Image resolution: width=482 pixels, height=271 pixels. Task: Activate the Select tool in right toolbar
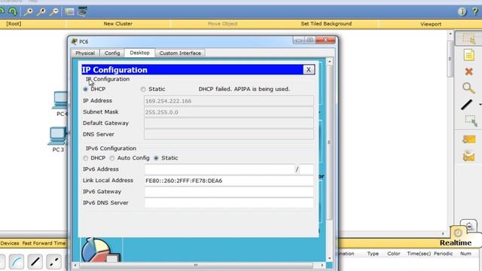(x=468, y=38)
